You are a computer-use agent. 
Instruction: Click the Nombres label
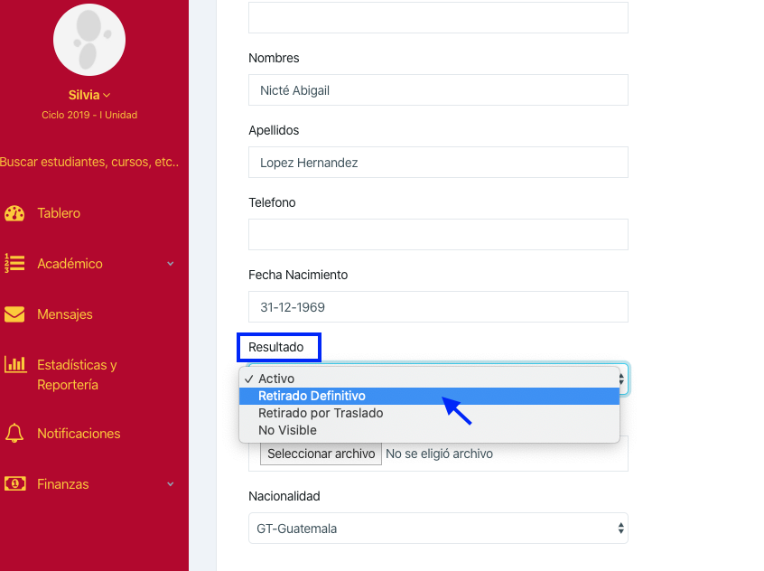274,58
